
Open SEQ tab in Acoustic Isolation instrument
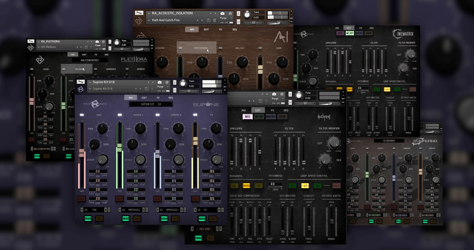[234, 29]
